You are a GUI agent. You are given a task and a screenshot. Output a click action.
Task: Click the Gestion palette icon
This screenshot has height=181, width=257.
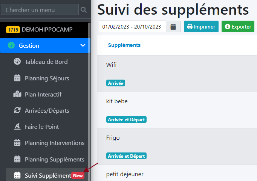[x=11, y=45]
